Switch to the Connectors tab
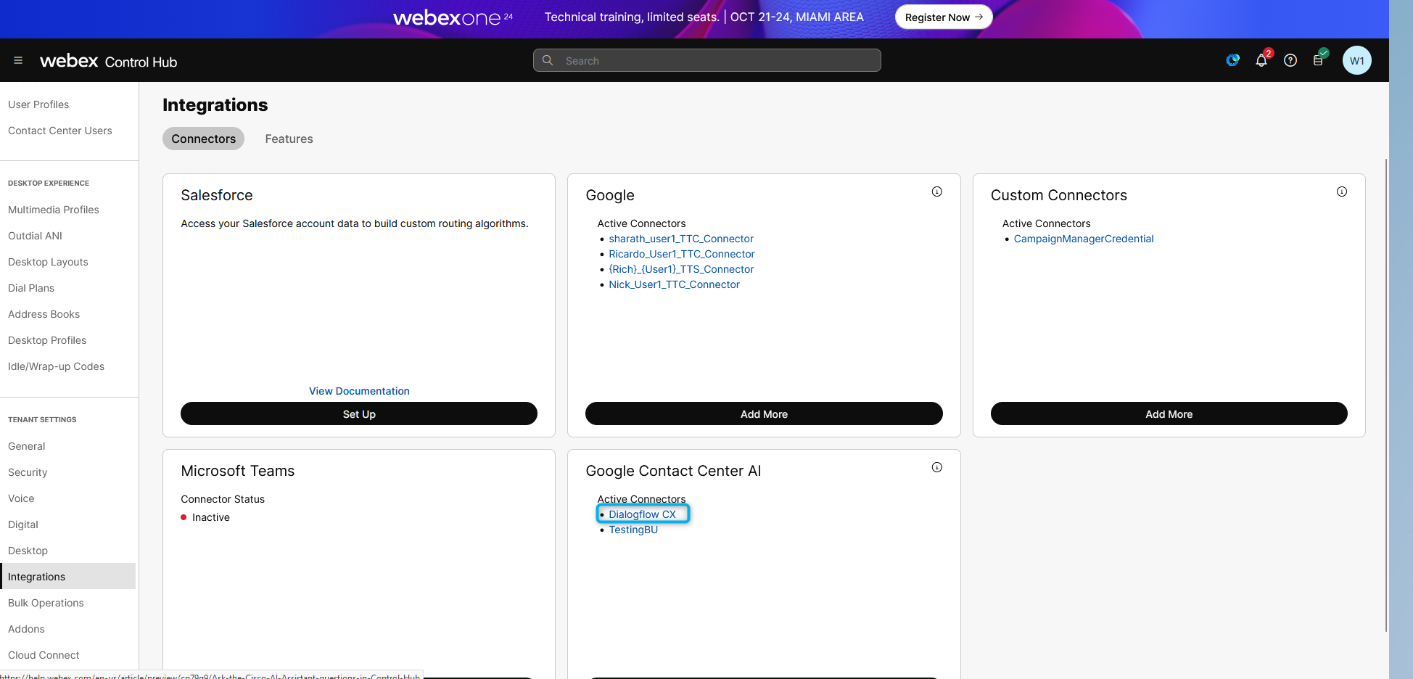The width and height of the screenshot is (1413, 679). [x=203, y=139]
